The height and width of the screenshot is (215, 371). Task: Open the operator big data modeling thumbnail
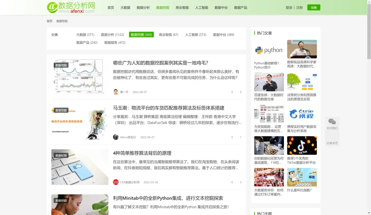(x=269, y=114)
